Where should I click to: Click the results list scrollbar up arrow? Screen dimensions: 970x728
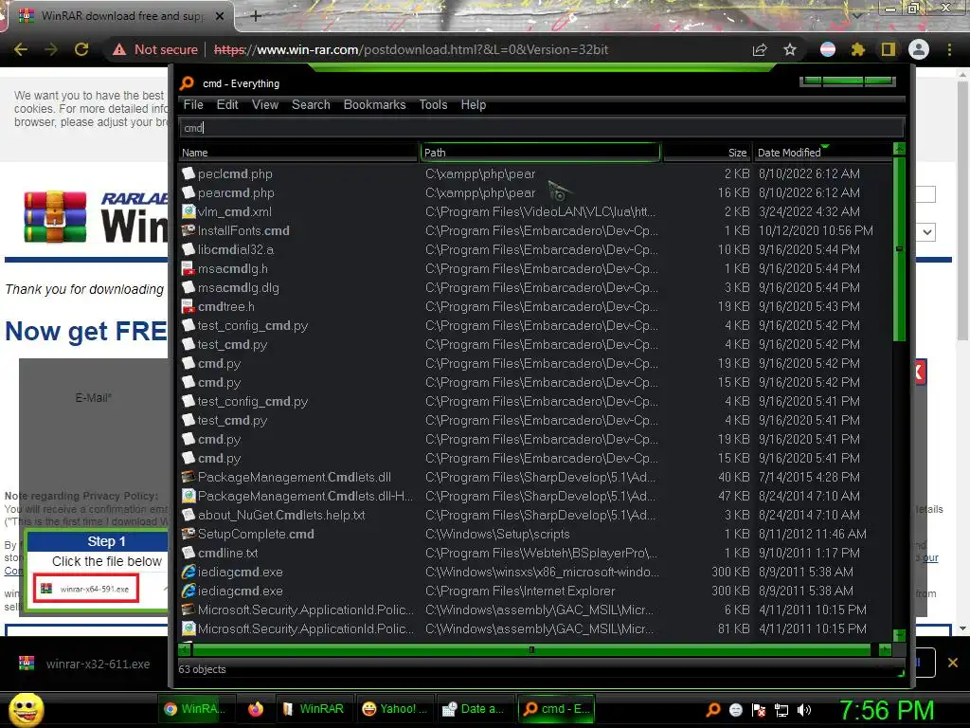coord(900,149)
